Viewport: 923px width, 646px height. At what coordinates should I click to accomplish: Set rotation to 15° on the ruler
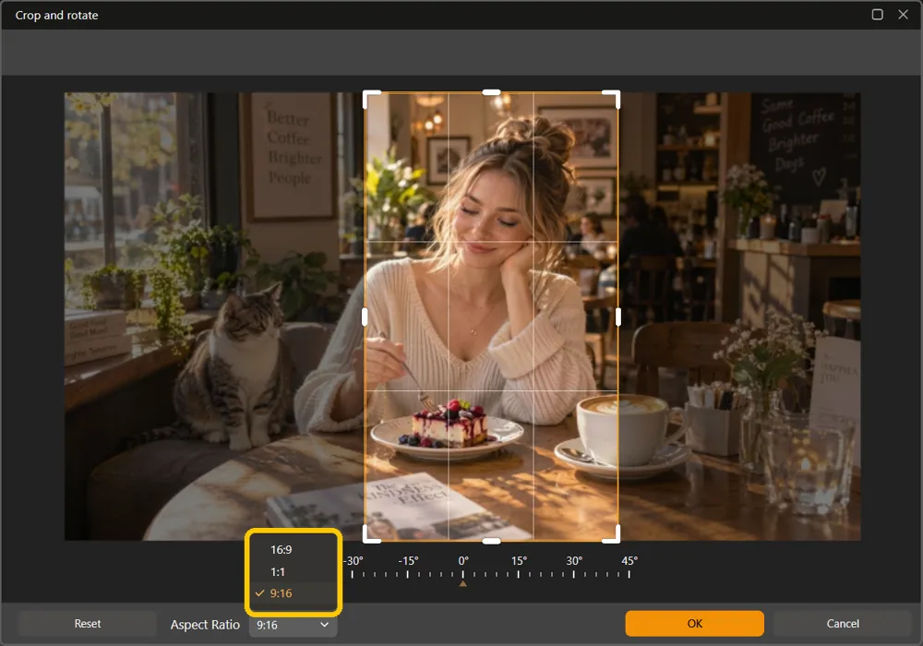click(x=519, y=561)
